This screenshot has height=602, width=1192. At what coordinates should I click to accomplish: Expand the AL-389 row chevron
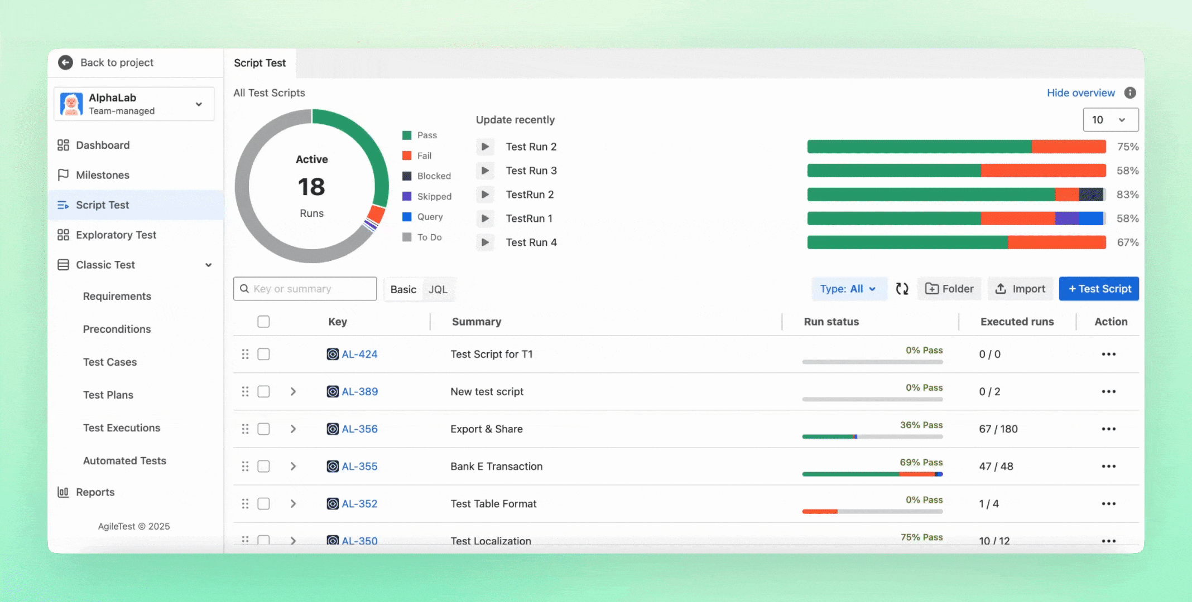293,392
